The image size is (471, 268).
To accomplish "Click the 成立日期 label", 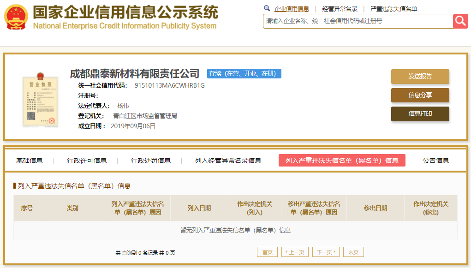I will coord(92,126).
